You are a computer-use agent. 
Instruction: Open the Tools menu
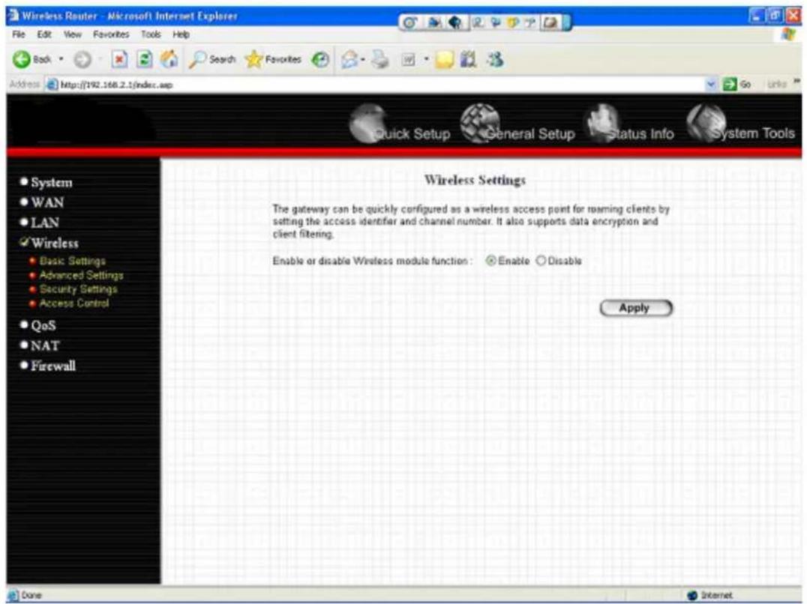tap(151, 34)
